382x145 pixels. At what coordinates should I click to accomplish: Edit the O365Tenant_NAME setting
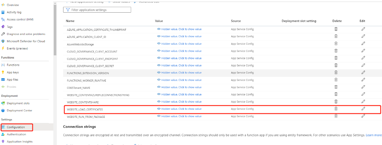coord(363,87)
